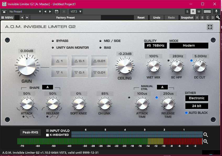Image resolution: width=222 pixels, height=156 pixels.
Task: Toggle the DC CUT enable LED
Action: click(x=191, y=60)
